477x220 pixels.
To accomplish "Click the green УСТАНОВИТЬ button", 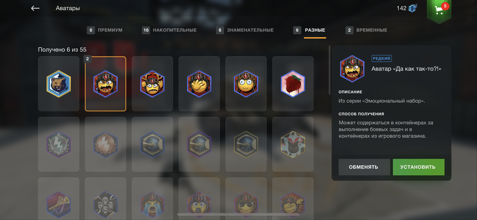I will click(418, 167).
